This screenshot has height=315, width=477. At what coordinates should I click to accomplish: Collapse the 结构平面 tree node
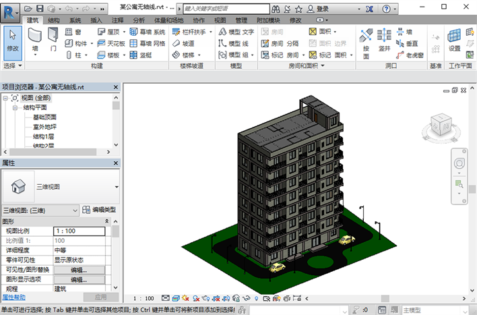(x=14, y=107)
